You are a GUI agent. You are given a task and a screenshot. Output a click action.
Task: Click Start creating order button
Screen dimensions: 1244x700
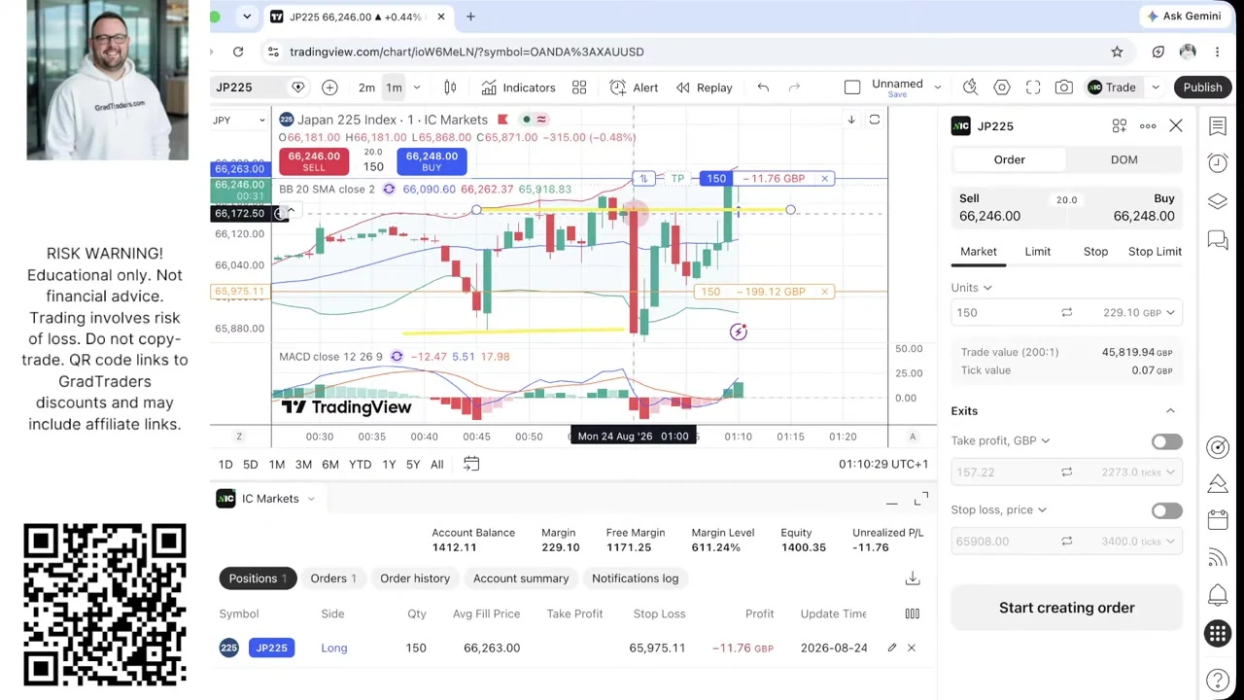click(1067, 608)
